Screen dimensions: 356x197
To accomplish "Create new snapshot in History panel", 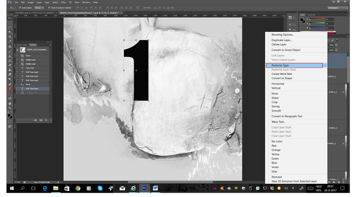I will (41, 121).
